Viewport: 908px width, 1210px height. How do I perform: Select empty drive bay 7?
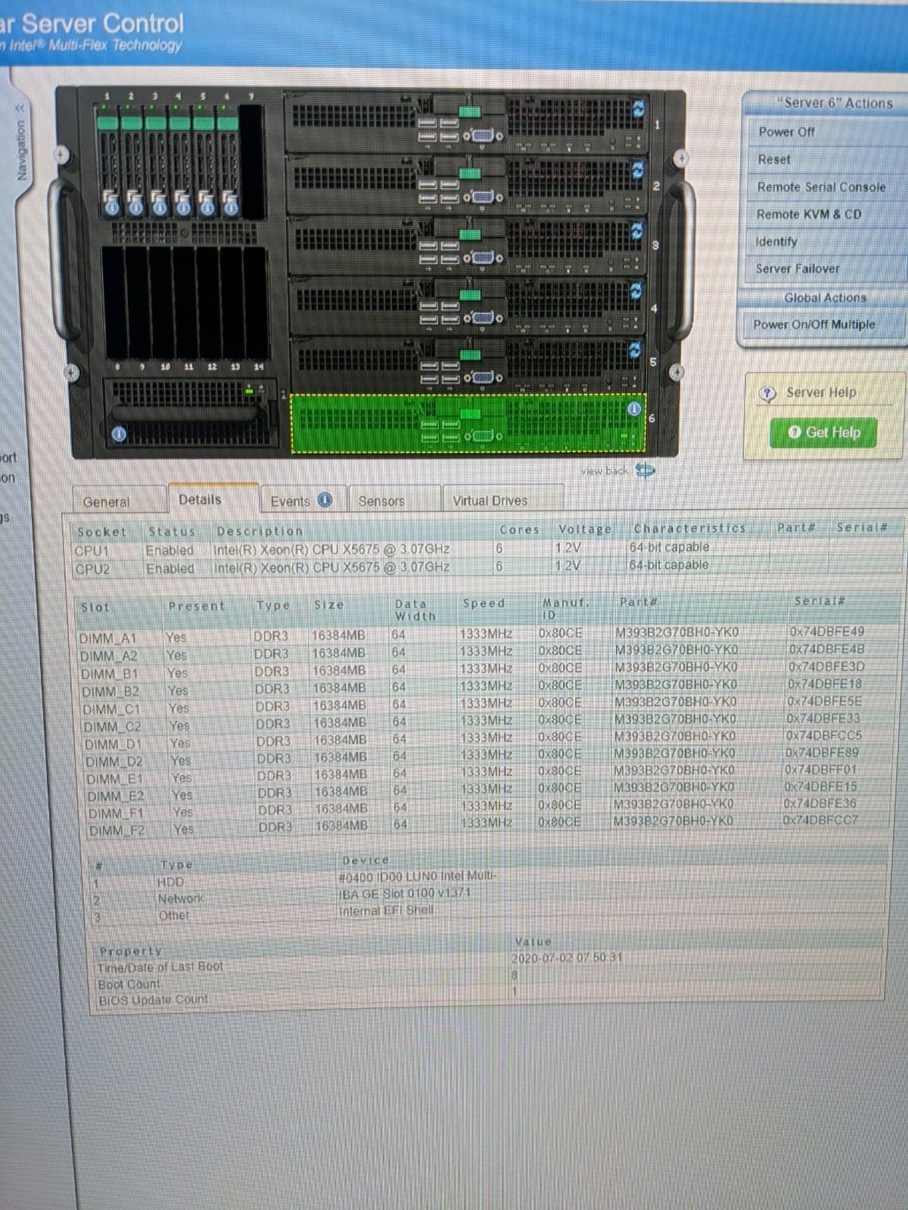pos(252,161)
